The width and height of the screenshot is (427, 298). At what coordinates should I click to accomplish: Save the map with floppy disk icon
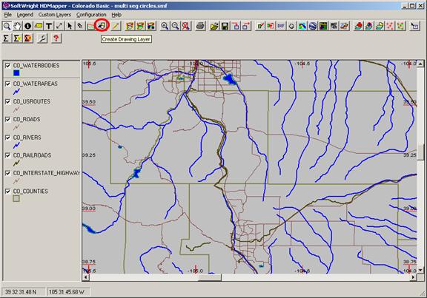(225, 26)
